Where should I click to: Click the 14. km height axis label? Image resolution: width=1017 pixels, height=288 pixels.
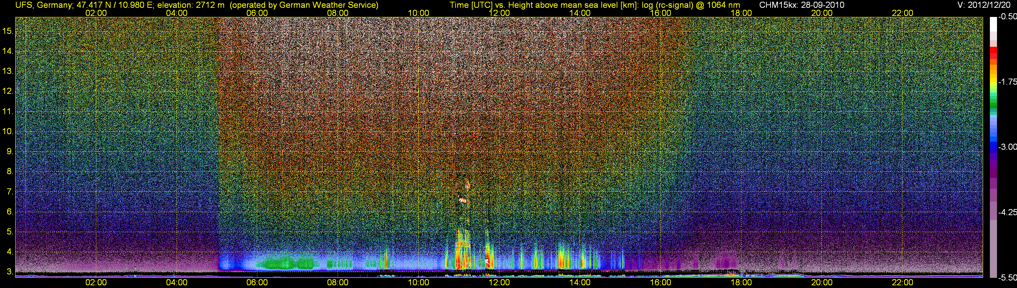7,51
